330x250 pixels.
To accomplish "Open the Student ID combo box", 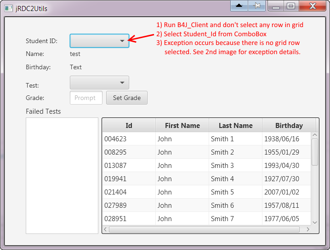I will coord(99,41).
